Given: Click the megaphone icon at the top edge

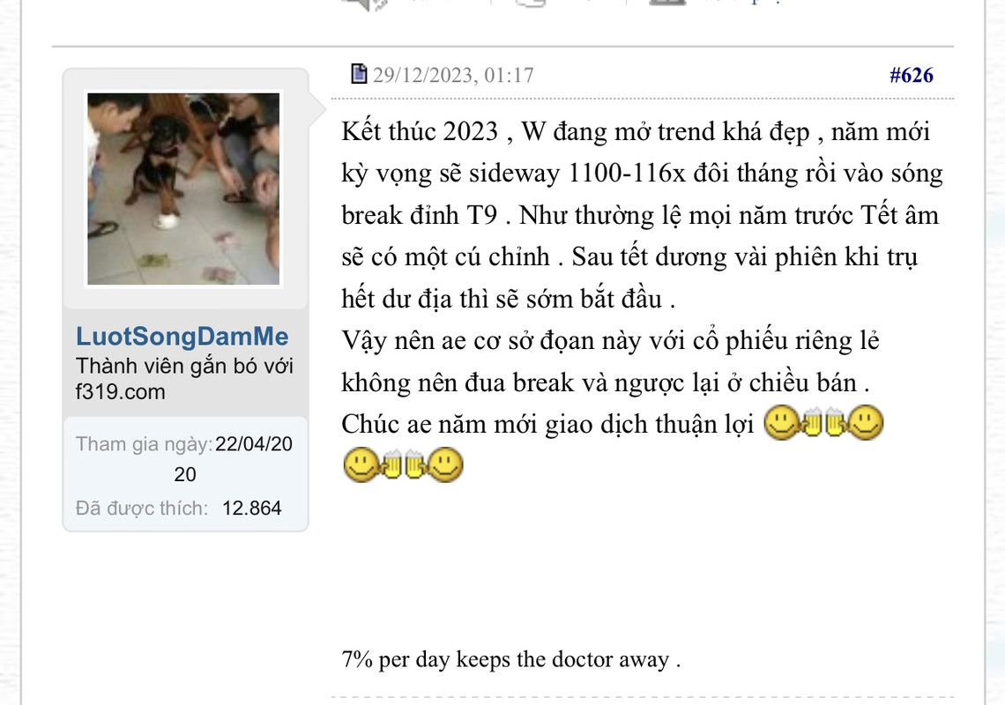Looking at the screenshot, I should (364, 4).
